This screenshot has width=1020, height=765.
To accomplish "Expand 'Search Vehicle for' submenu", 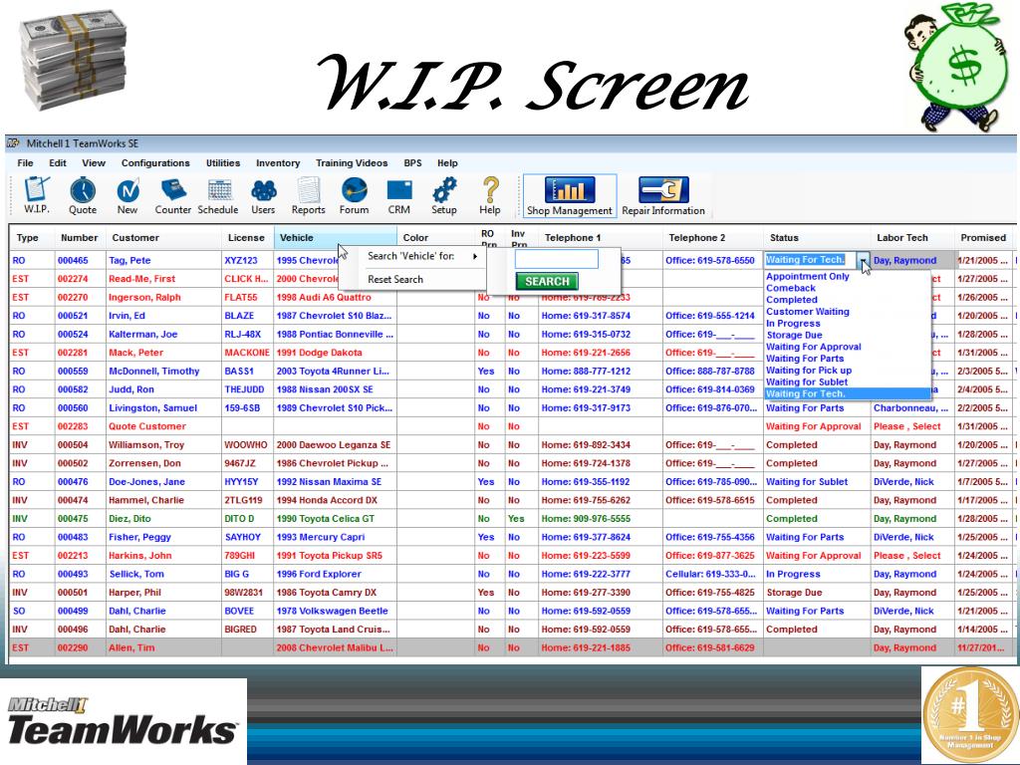I will (421, 256).
